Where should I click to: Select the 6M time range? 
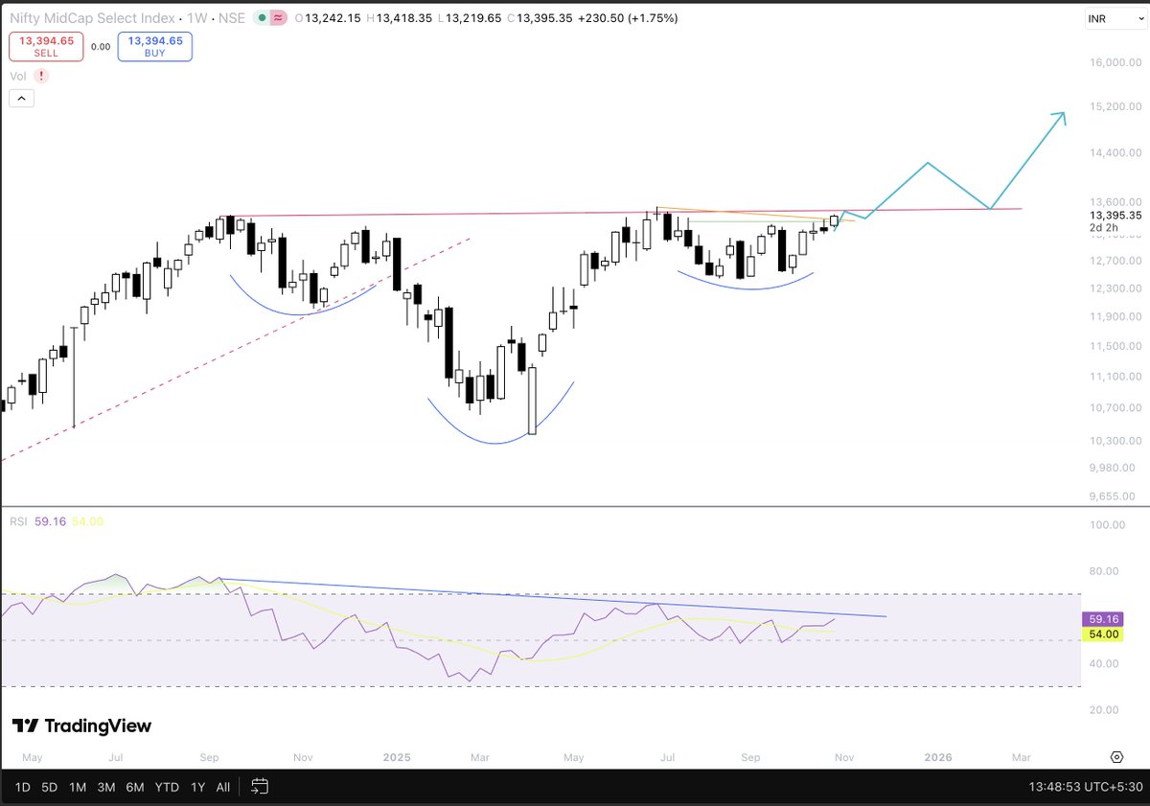(135, 787)
